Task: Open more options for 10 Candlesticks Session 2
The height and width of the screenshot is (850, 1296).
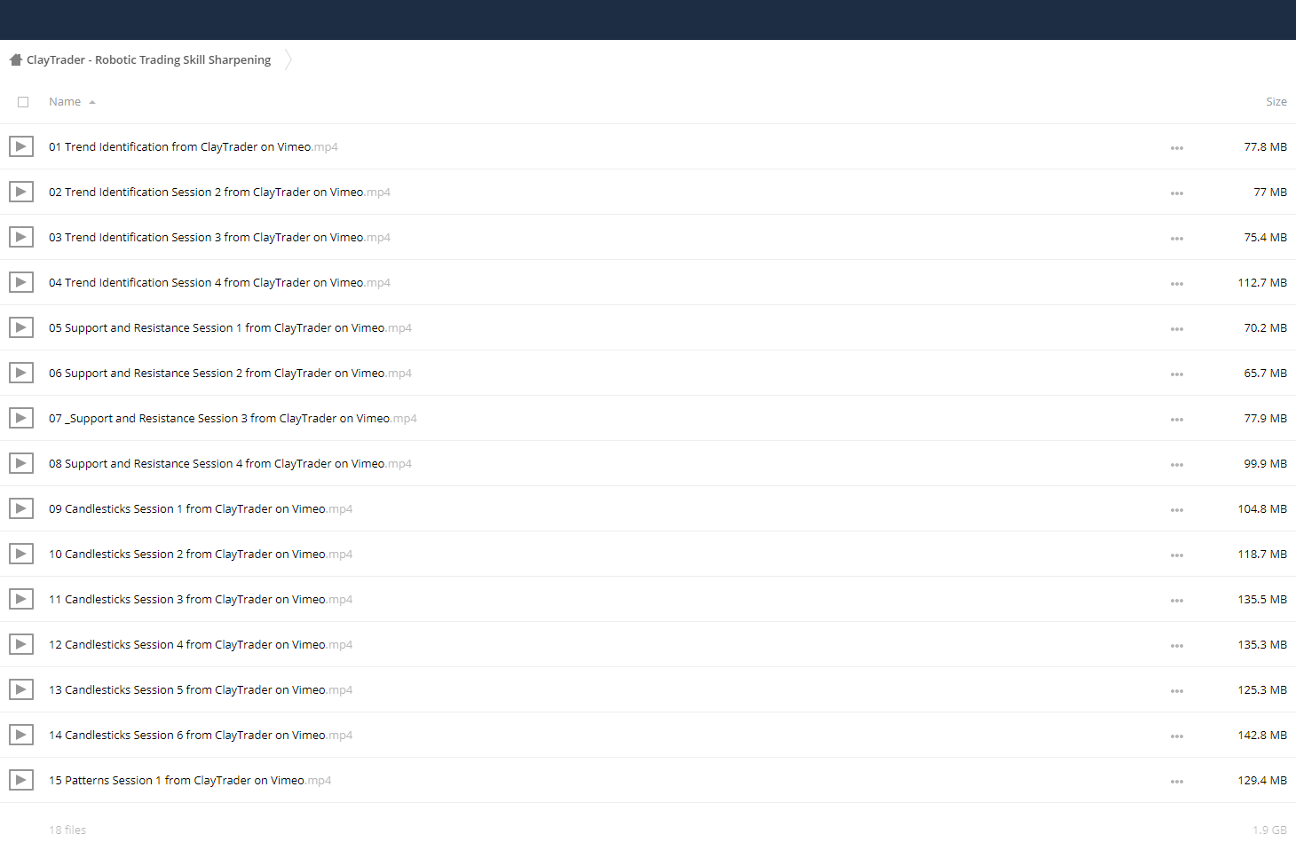Action: pyautogui.click(x=1177, y=555)
